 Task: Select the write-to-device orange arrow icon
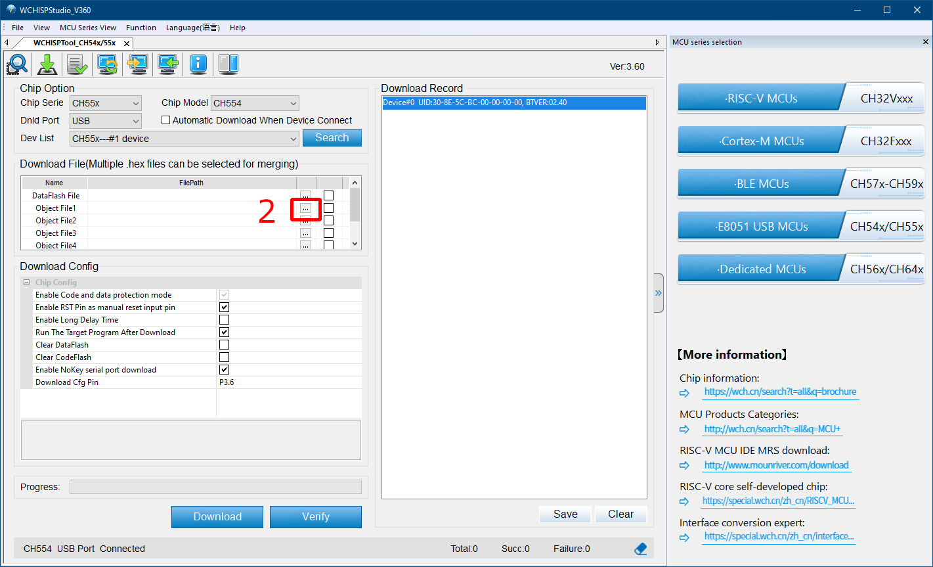point(137,64)
